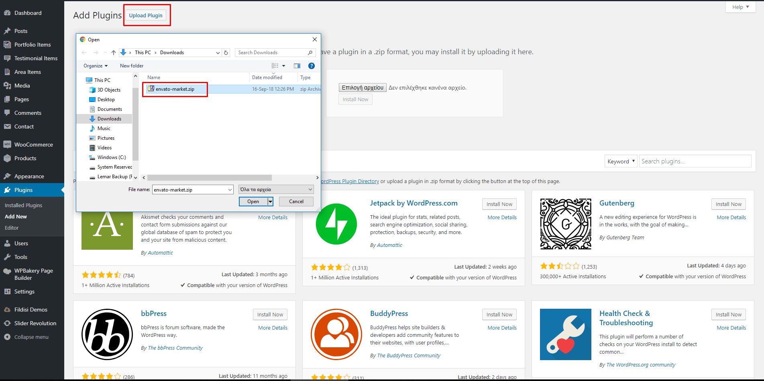Click the change view icon in Open dialog
This screenshot has height=381, width=764.
coord(275,66)
